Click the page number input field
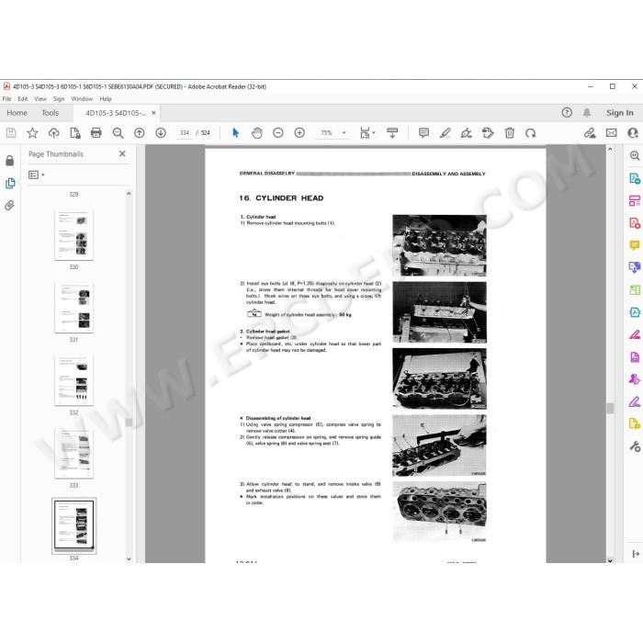Image resolution: width=643 pixels, height=643 pixels. click(185, 133)
